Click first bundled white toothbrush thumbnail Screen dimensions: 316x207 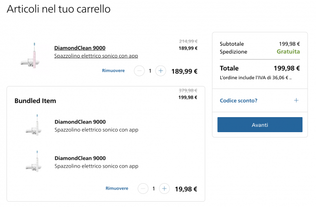point(34,125)
